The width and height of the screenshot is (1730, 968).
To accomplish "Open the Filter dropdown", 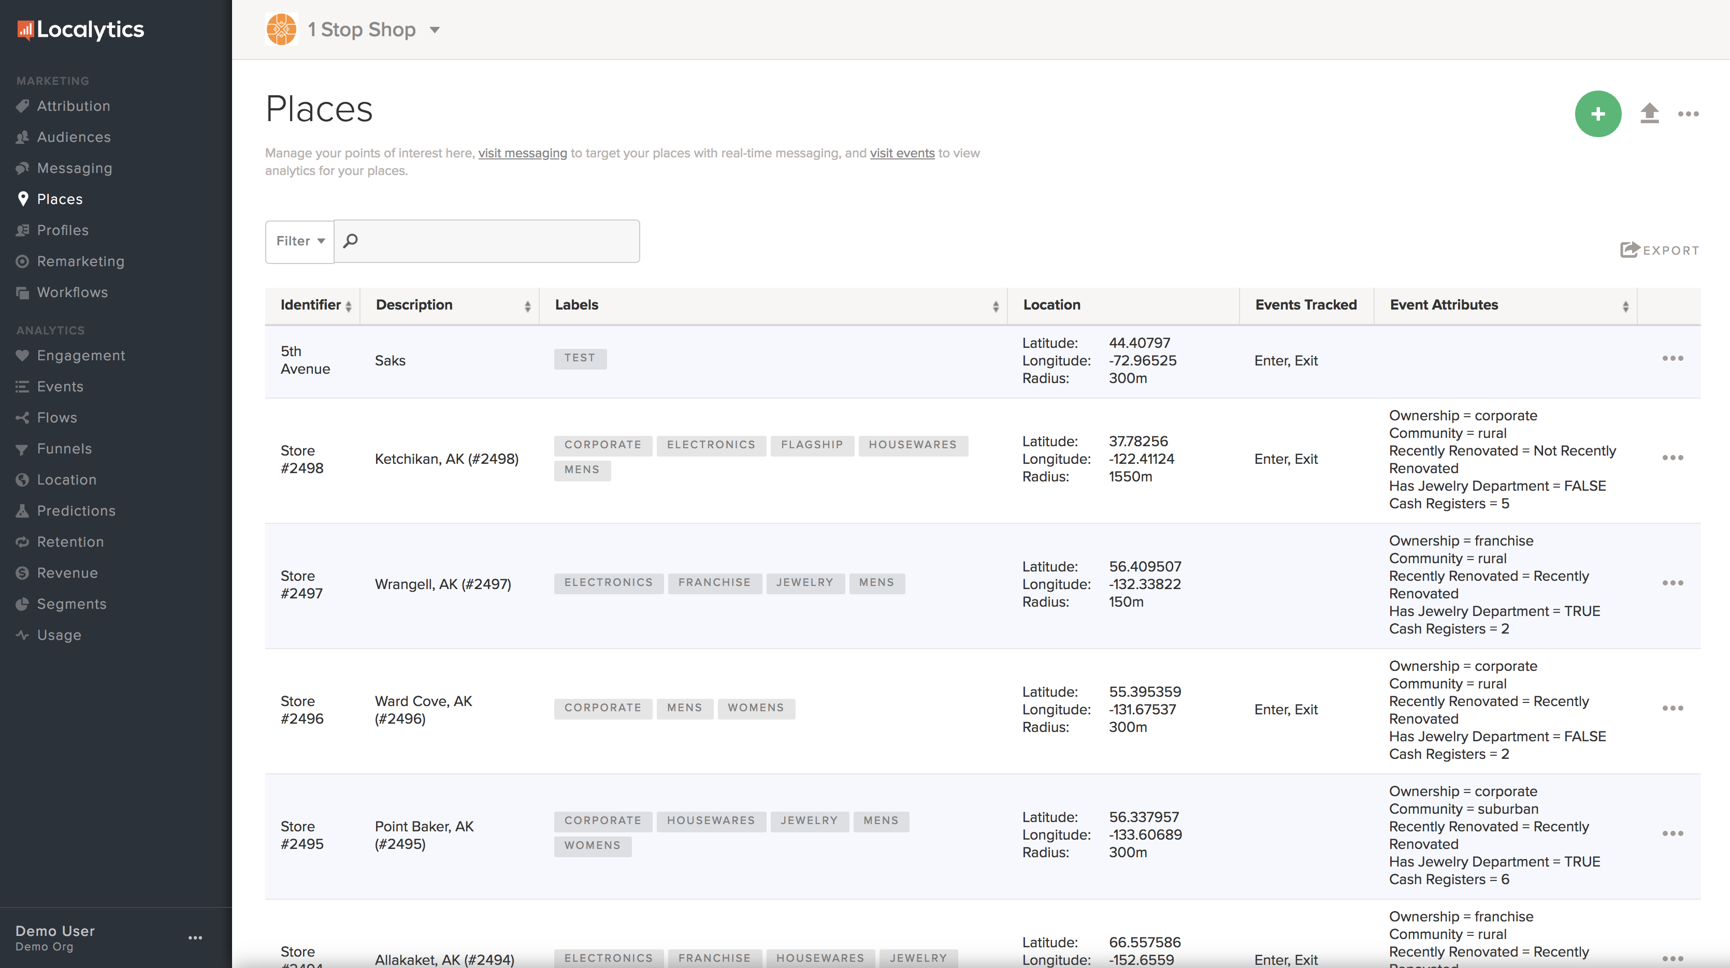I will point(299,241).
